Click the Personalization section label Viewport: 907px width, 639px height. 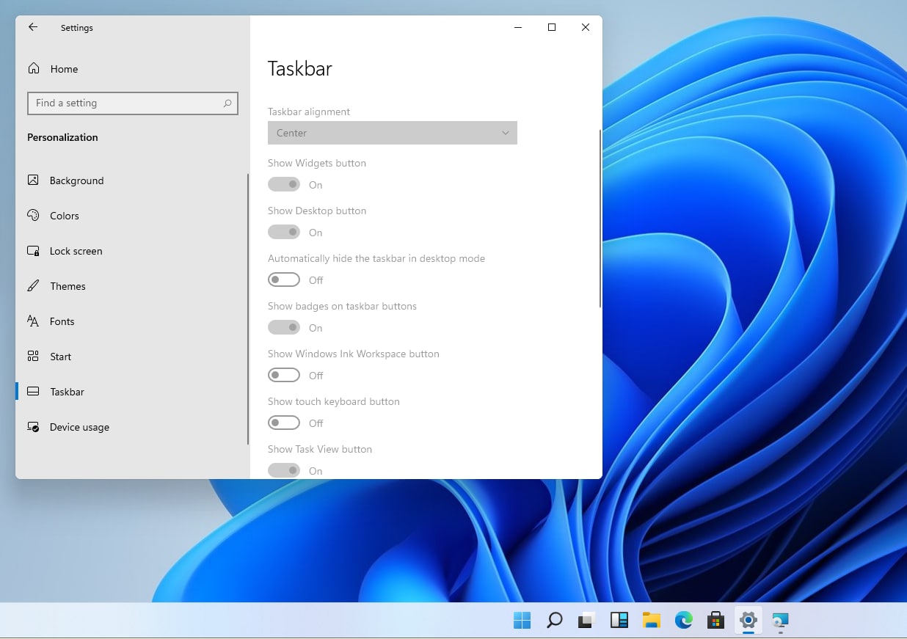pos(62,137)
